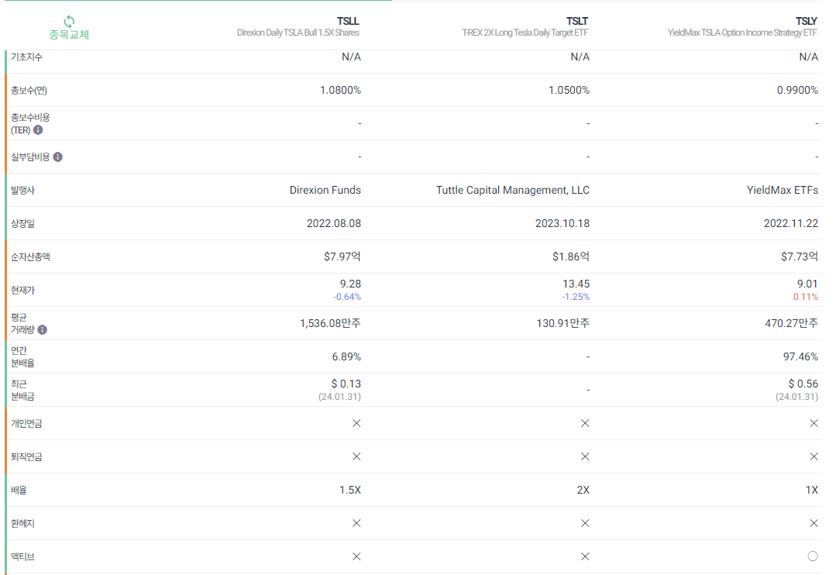Select the 상장일 row label
The height and width of the screenshot is (575, 836).
pyautogui.click(x=22, y=223)
